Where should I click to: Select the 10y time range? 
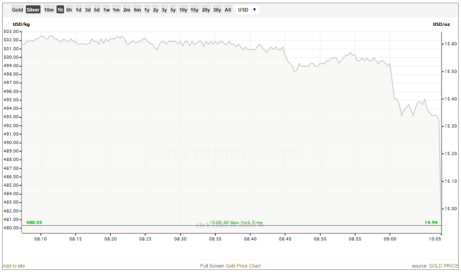tap(183, 10)
